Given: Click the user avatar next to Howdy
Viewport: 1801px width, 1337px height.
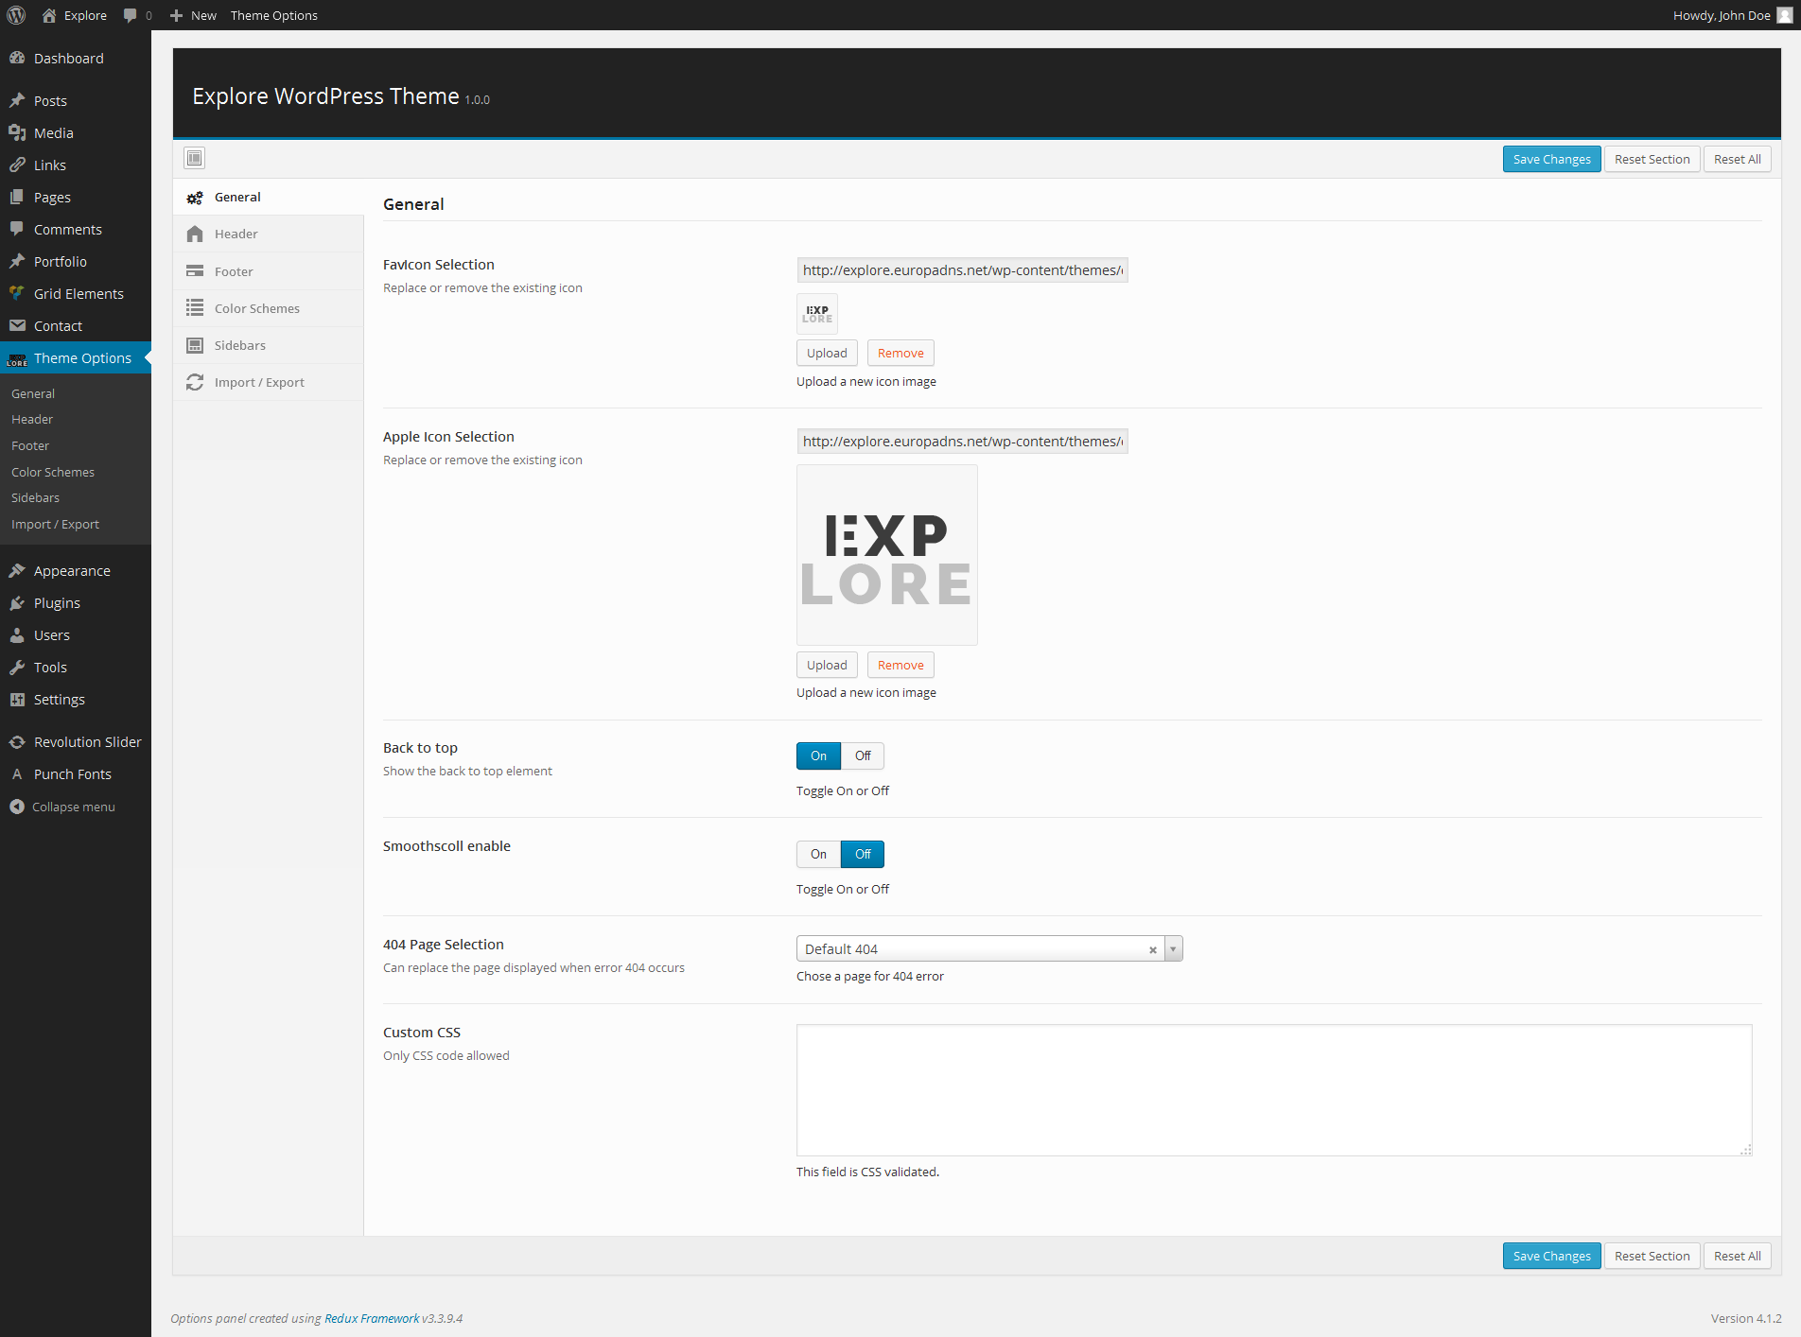Looking at the screenshot, I should [1784, 15].
